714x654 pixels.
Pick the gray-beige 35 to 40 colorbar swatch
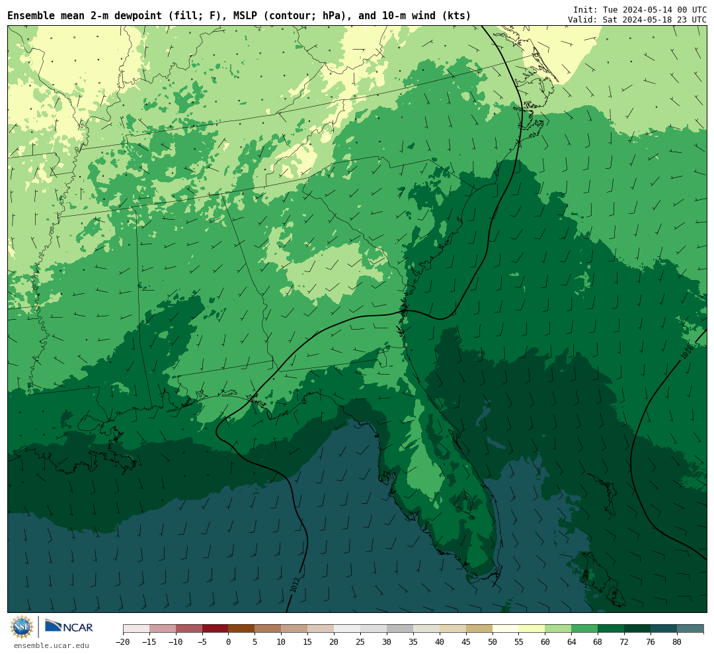(426, 629)
